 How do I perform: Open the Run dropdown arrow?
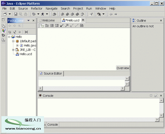click(x=47, y=14)
